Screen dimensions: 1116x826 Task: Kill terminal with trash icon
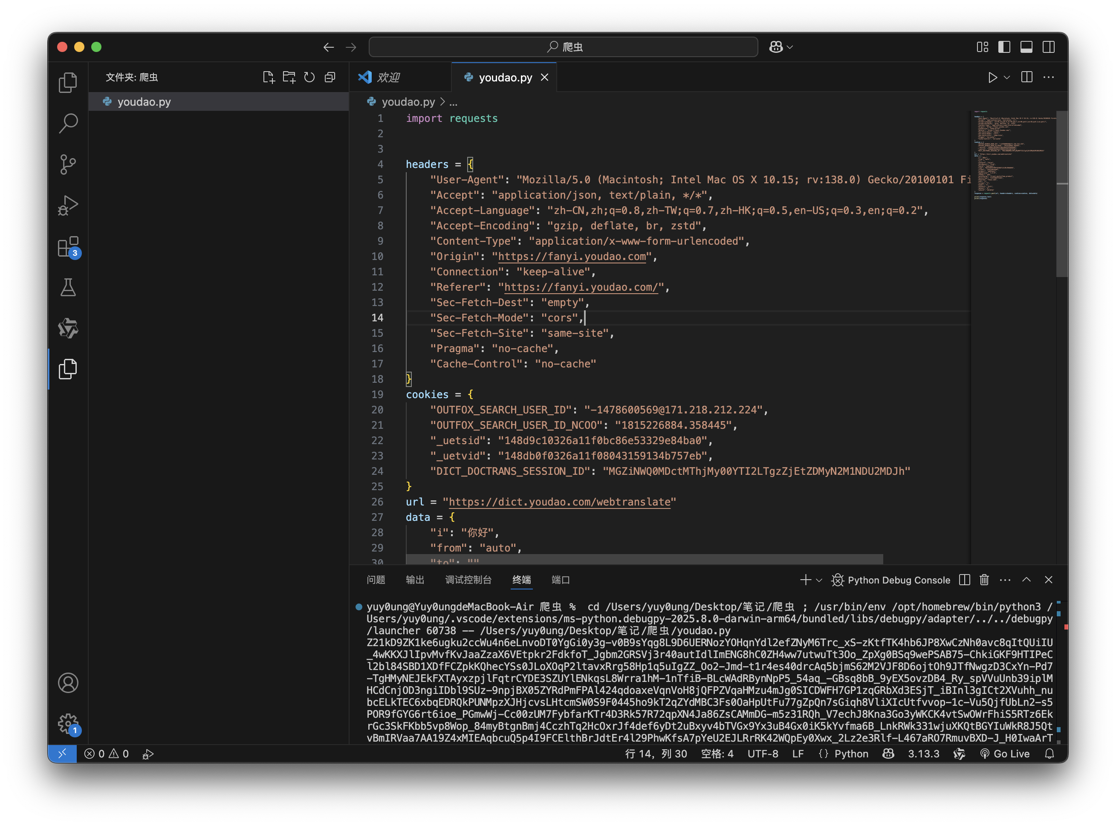pyautogui.click(x=984, y=580)
